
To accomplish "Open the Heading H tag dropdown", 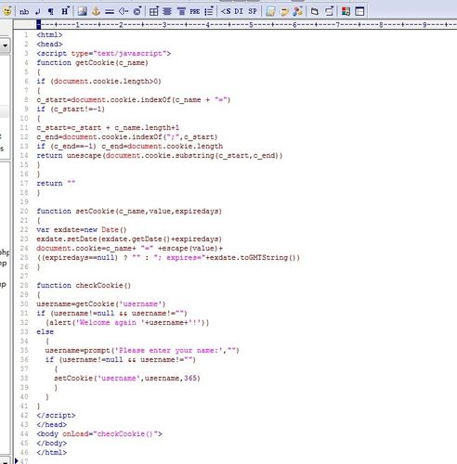I will point(65,11).
